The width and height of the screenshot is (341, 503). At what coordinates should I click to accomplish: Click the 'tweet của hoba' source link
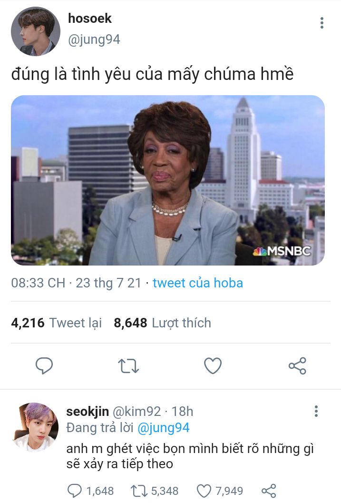click(x=198, y=283)
